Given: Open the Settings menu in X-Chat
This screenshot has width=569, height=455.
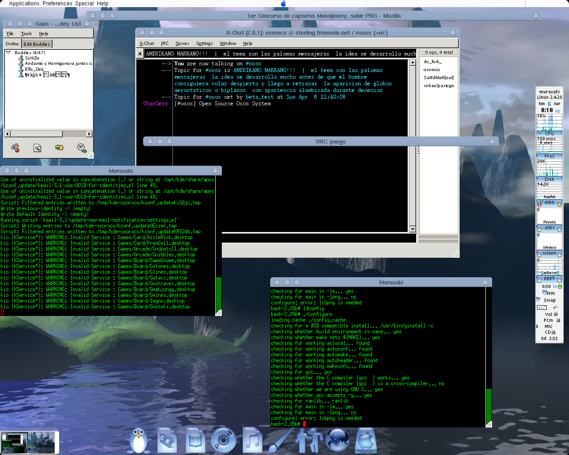Looking at the screenshot, I should click(x=204, y=44).
